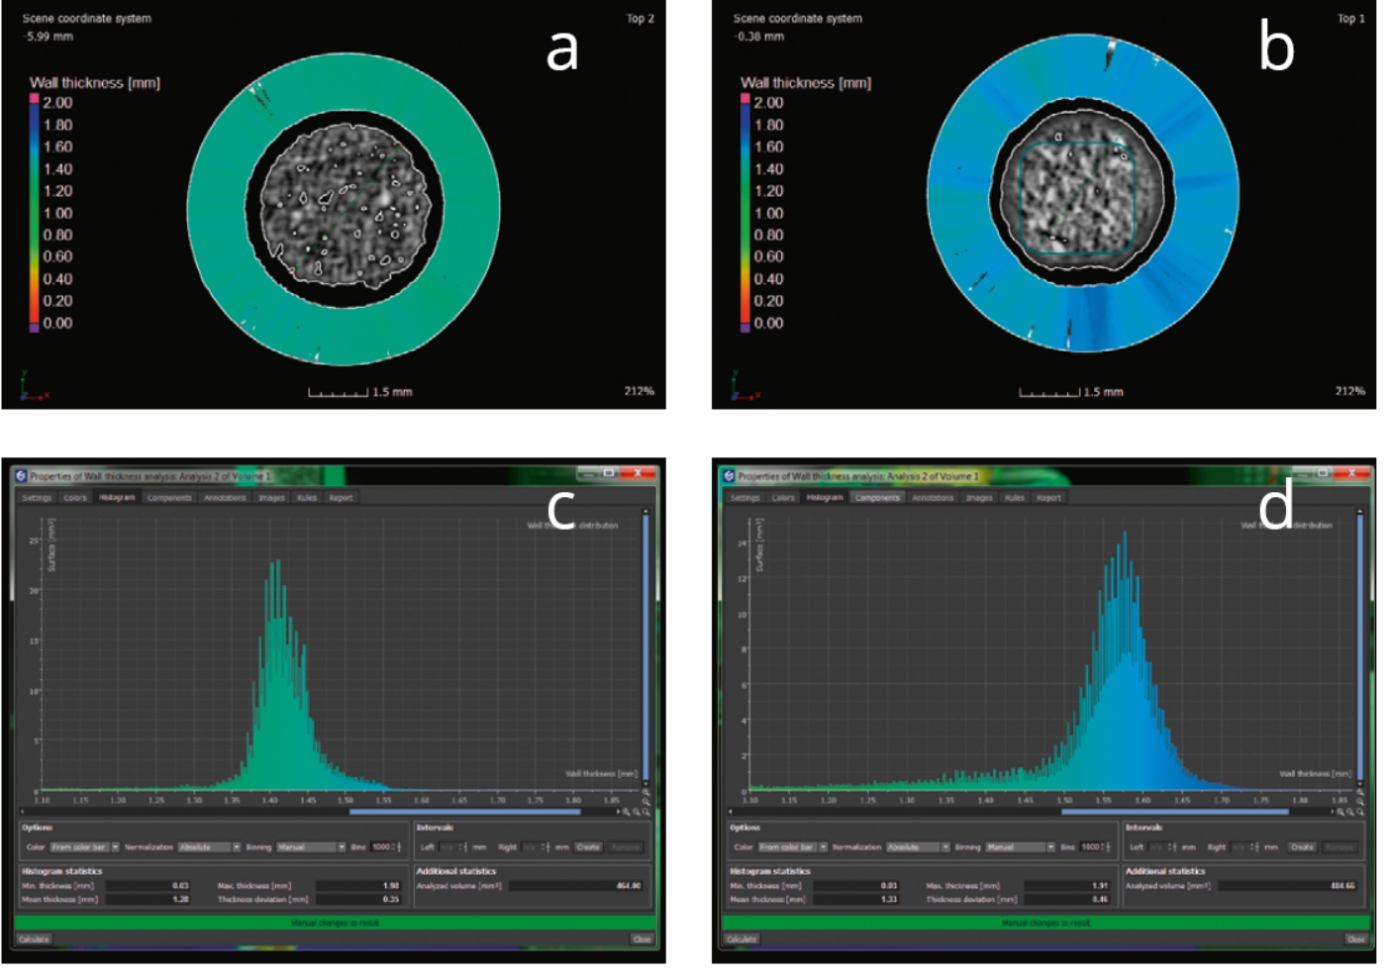Click the Calculate button in left dialog
The height and width of the screenshot is (980, 1390).
[34, 939]
